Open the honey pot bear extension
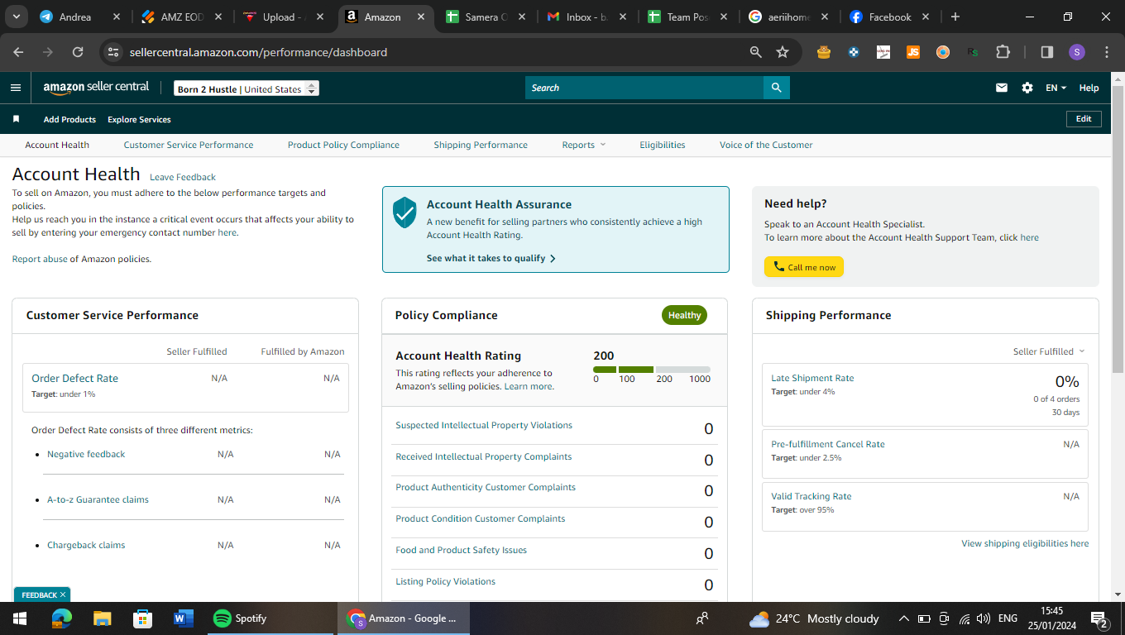 point(823,52)
